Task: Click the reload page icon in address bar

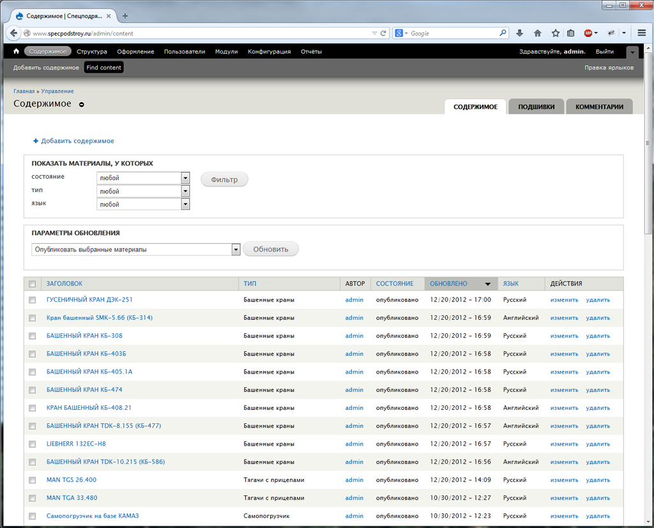Action: [x=383, y=33]
